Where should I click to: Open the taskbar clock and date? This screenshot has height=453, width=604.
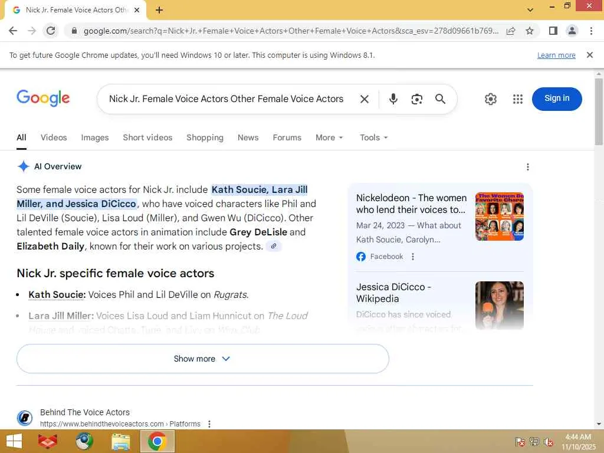578,442
